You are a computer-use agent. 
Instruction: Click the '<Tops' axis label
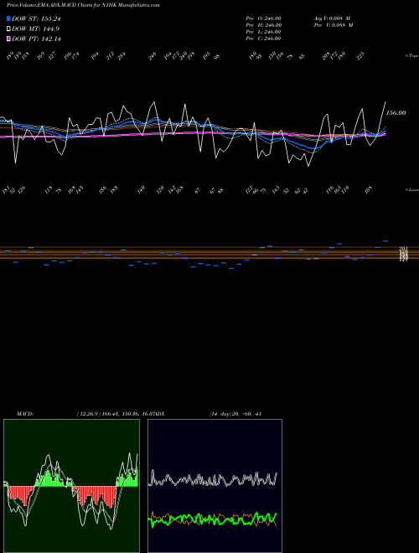[x=411, y=56]
